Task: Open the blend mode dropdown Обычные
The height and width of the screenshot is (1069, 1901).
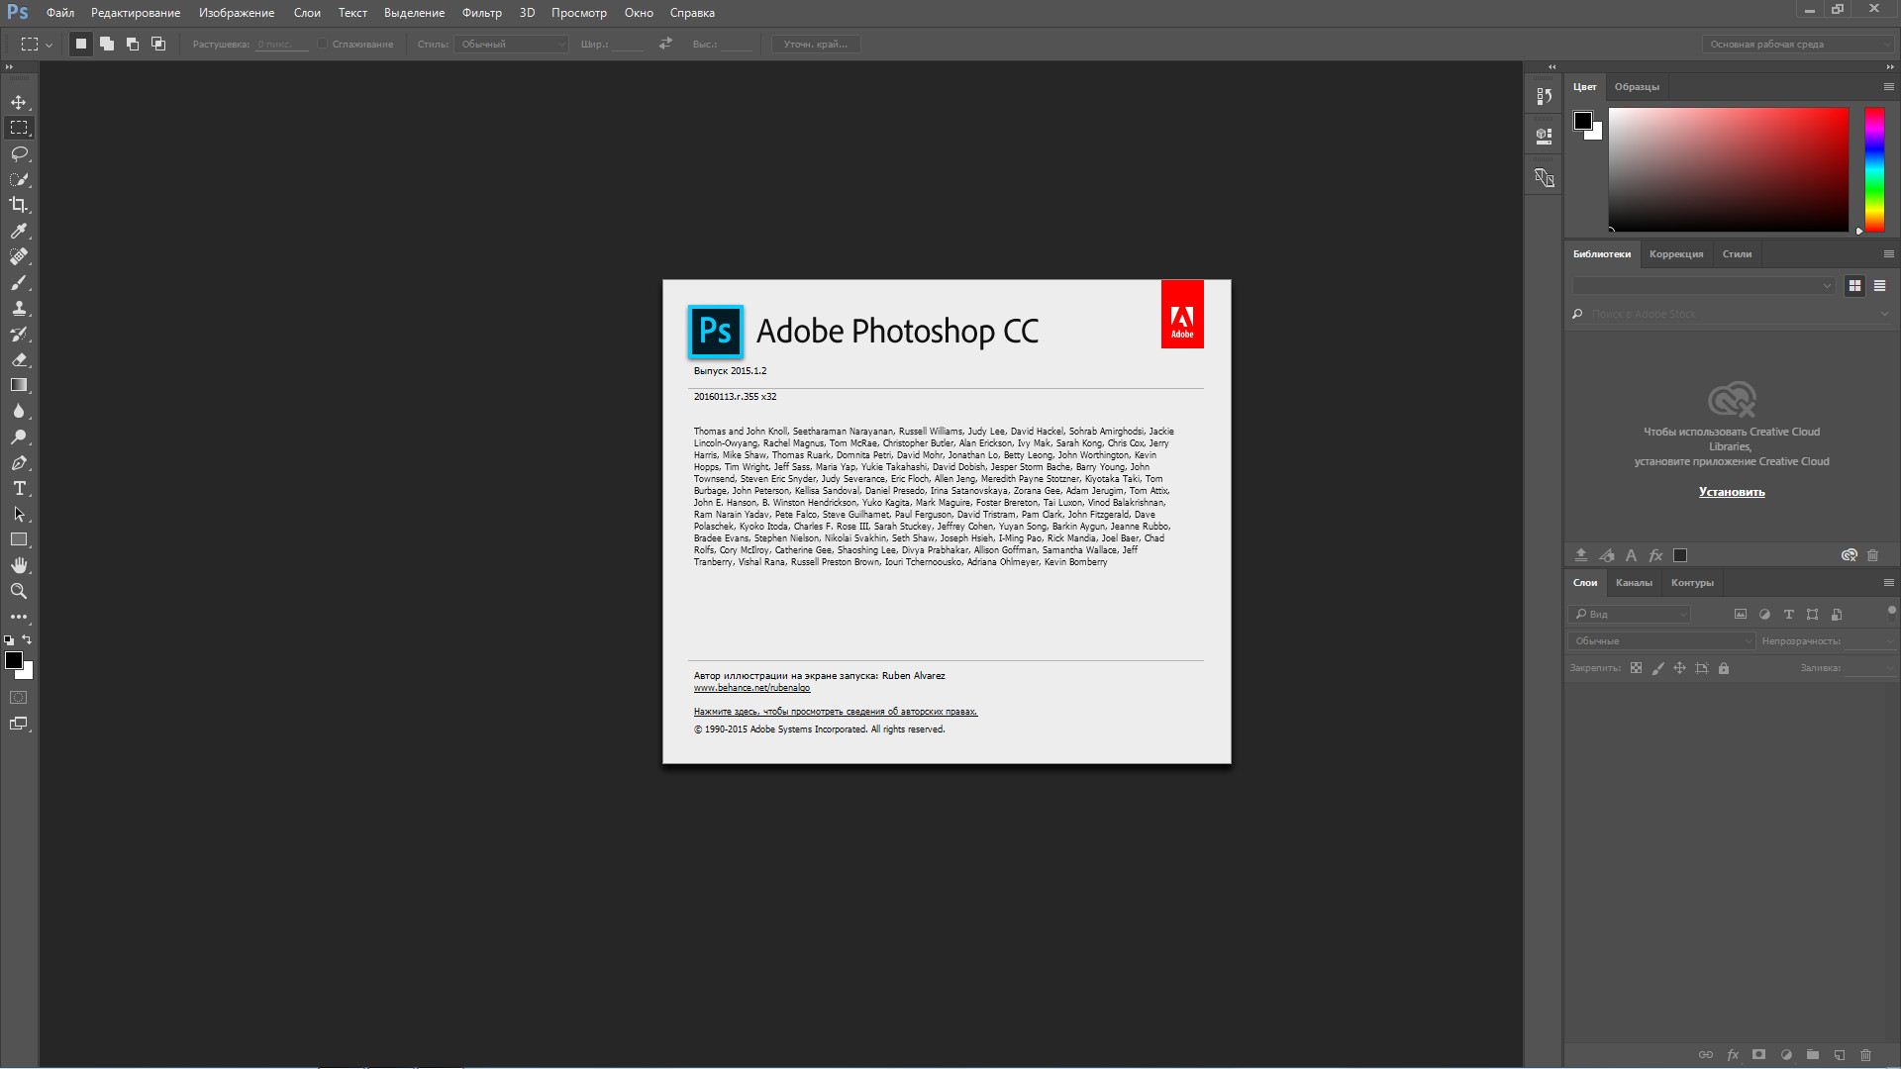Action: point(1661,640)
